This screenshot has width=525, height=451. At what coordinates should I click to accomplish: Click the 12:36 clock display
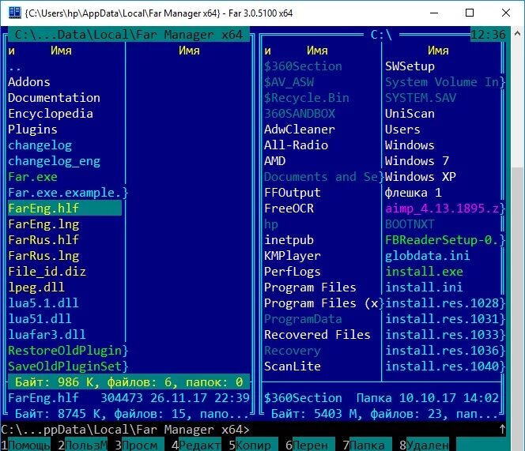coord(488,35)
